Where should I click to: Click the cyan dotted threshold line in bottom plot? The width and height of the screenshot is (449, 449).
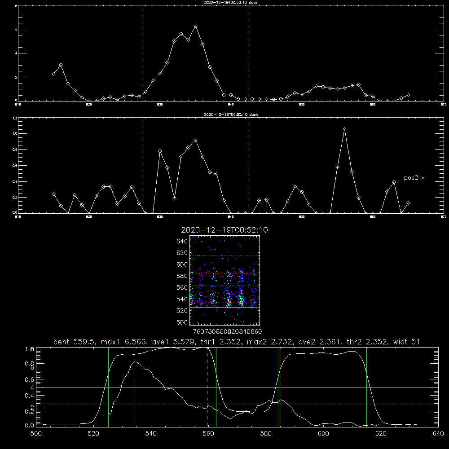point(237,404)
